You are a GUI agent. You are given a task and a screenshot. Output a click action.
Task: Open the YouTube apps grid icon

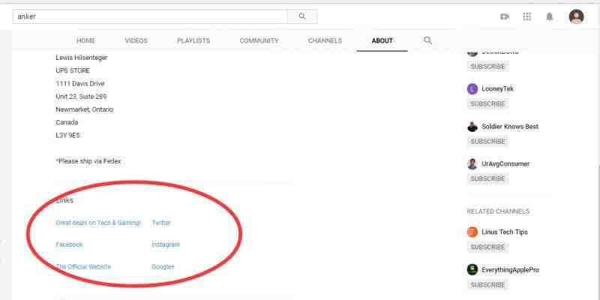coord(527,16)
